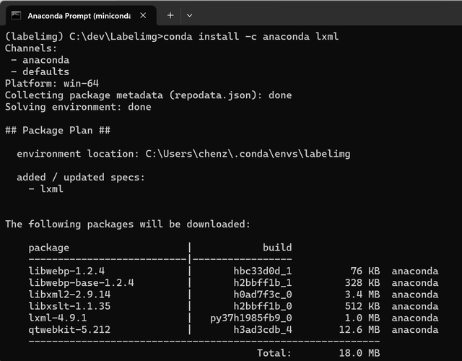Image resolution: width=462 pixels, height=361 pixels.
Task: Click the py37h1985fb9_0 build string
Action: pyautogui.click(x=251, y=318)
